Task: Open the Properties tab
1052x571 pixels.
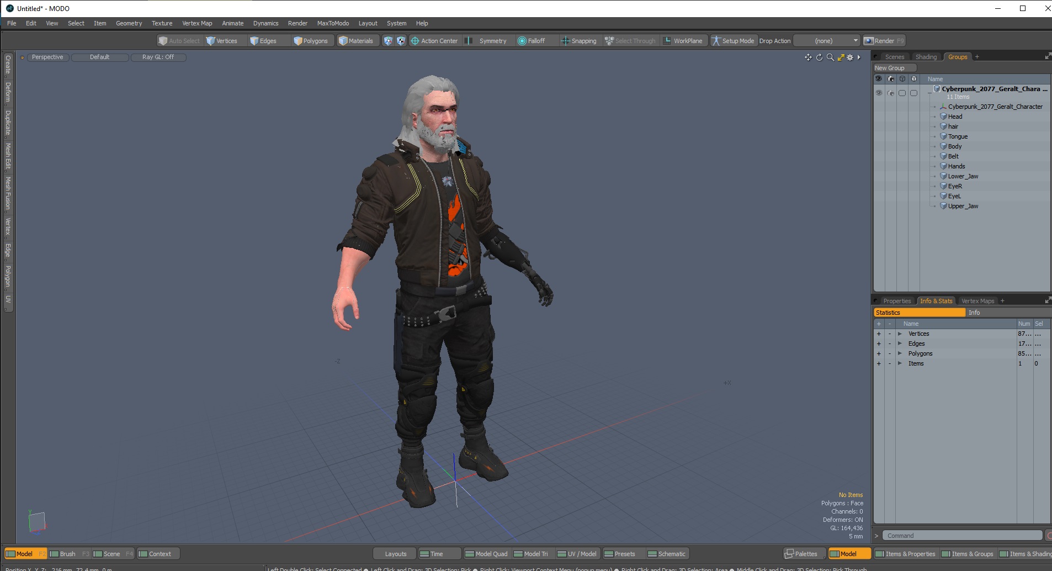Action: point(897,301)
